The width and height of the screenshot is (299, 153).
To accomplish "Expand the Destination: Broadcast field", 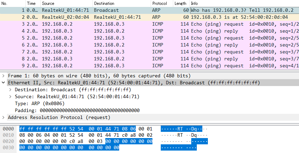I will coord(11,90).
